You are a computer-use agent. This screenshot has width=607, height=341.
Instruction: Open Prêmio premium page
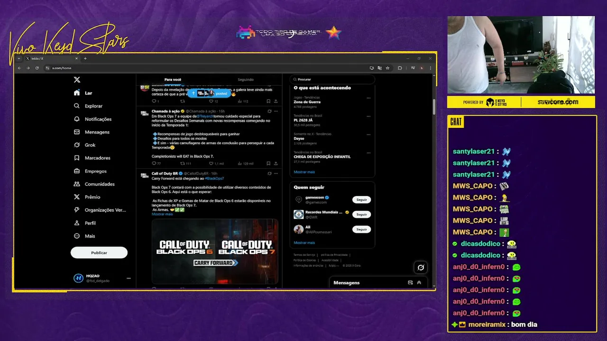point(87,197)
